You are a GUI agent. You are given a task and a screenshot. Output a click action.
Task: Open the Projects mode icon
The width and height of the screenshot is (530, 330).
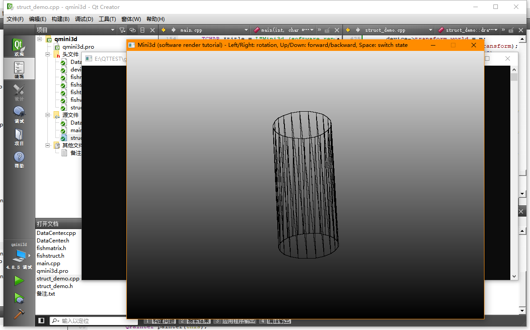(19, 137)
